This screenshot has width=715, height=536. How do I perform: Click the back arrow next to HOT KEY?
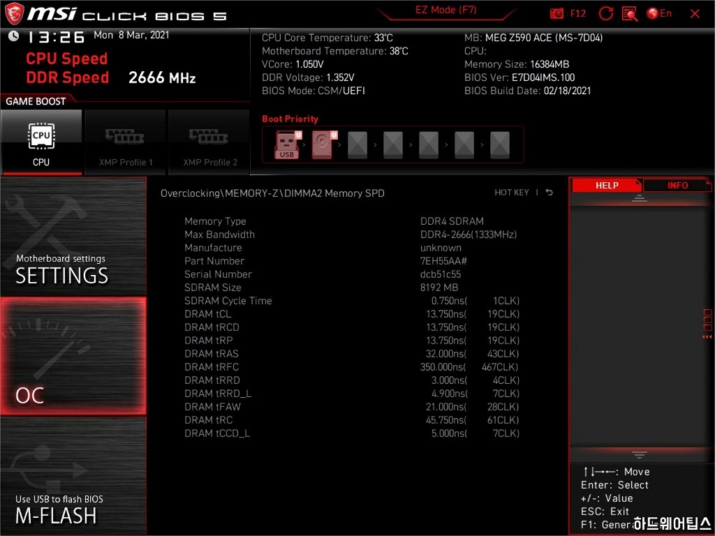tap(549, 193)
